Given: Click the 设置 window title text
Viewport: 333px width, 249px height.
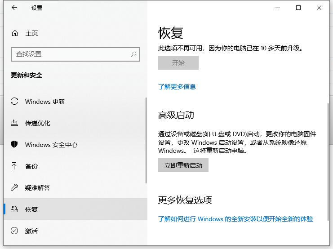Looking at the screenshot, I should 37,8.
